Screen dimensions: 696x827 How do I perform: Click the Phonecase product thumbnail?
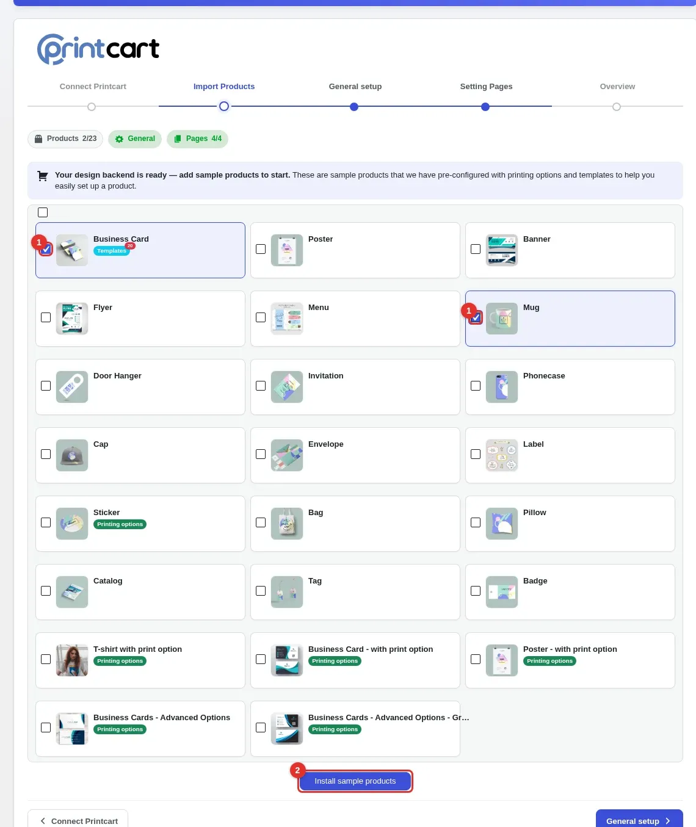(x=502, y=387)
